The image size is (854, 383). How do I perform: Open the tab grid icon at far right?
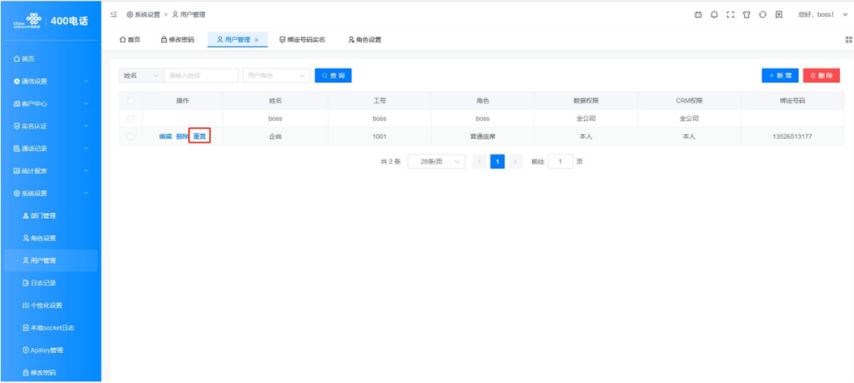tap(848, 40)
